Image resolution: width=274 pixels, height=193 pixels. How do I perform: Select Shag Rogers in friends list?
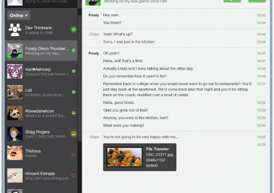[37, 132]
